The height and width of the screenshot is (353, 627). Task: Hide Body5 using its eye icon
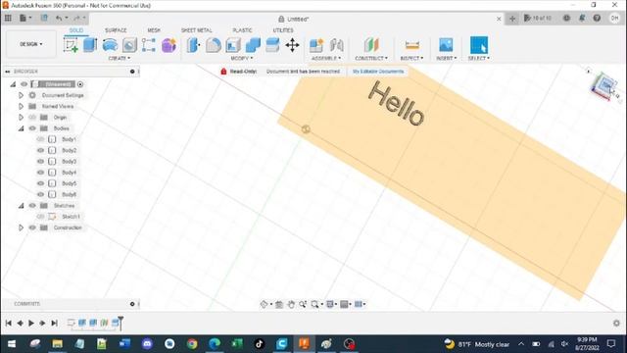[x=41, y=183]
